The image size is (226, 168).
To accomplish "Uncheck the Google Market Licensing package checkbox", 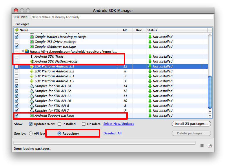I will 17,36.
